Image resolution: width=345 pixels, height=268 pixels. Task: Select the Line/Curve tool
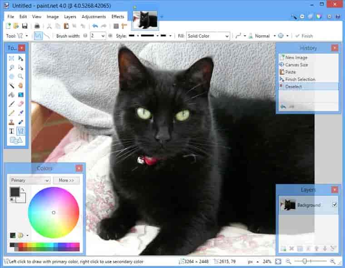point(20,131)
